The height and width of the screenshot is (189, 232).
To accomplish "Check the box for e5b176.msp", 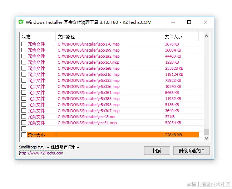I will click(24, 44).
